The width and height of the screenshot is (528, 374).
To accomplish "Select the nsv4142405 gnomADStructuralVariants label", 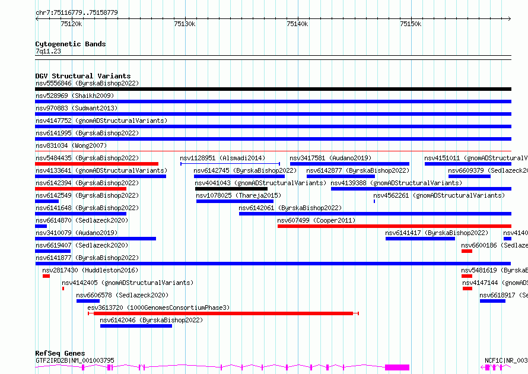I will click(x=128, y=283).
